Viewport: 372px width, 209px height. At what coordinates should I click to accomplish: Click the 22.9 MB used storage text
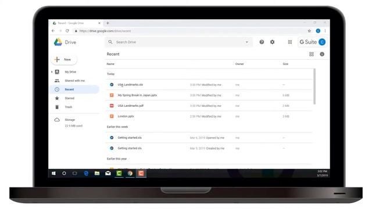[74, 126]
